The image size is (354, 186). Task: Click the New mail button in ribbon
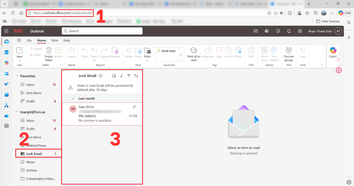click(x=19, y=51)
